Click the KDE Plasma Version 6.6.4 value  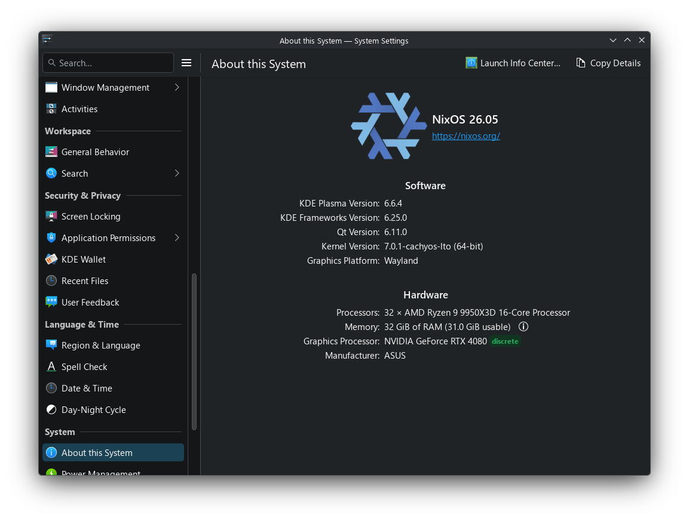[x=393, y=204]
